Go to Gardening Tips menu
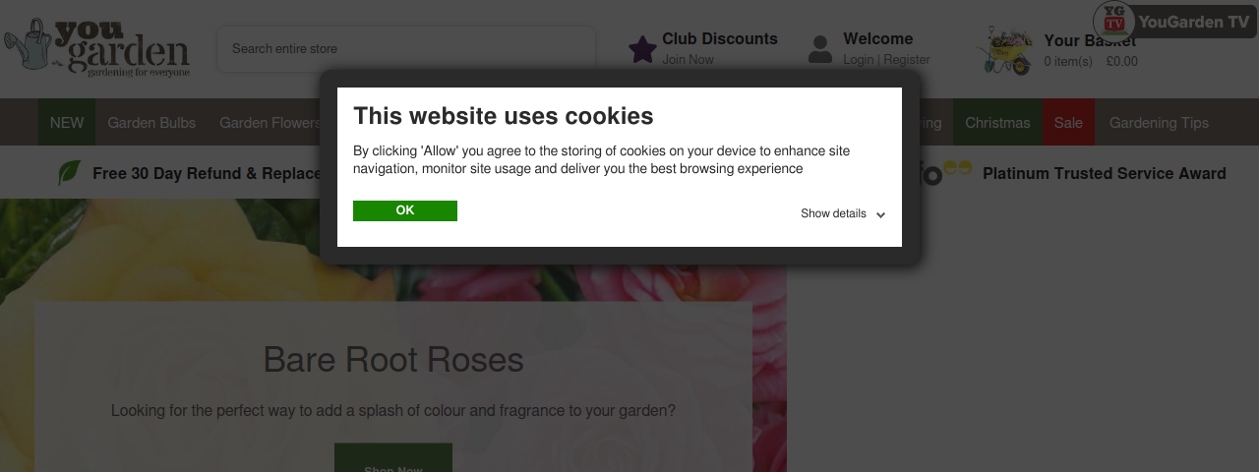The height and width of the screenshot is (472, 1259). [x=1159, y=123]
